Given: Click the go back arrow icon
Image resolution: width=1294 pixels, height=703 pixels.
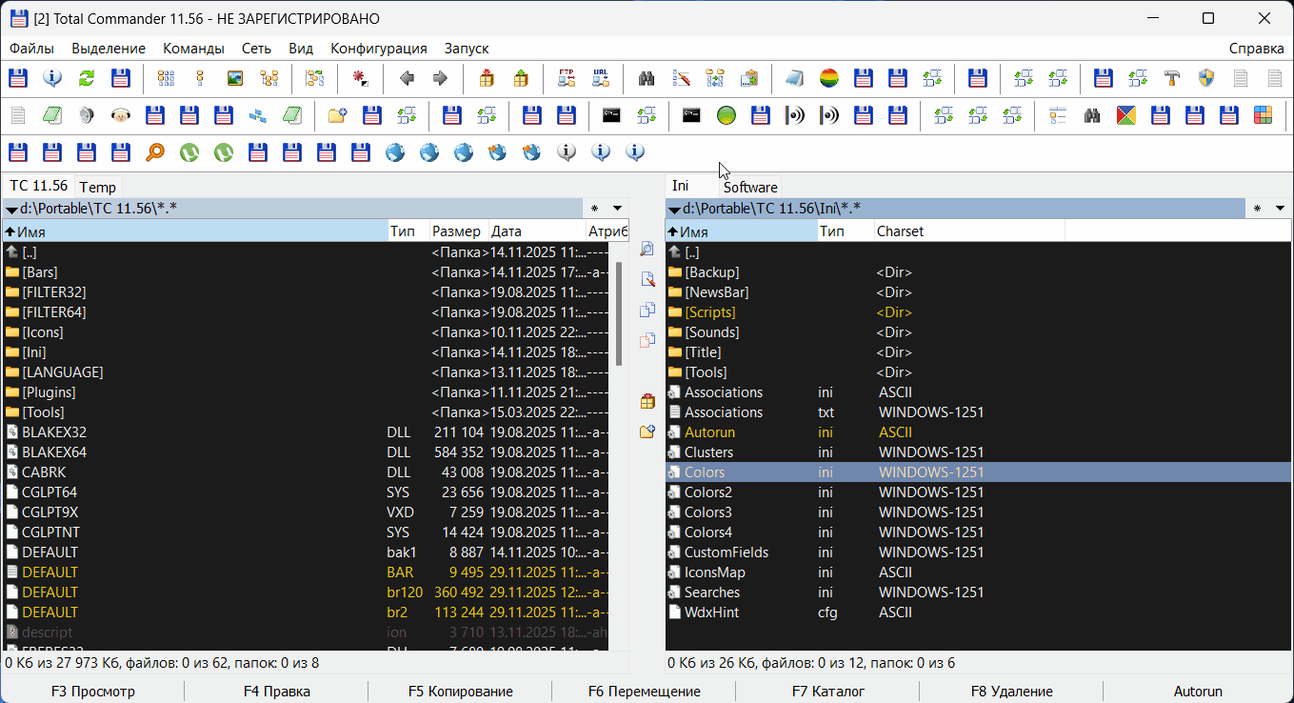Looking at the screenshot, I should tap(407, 78).
